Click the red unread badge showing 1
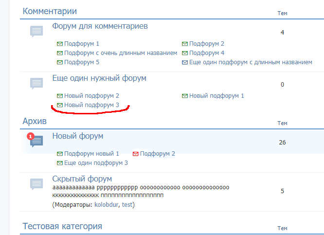Image resolution: width=324 pixels, height=235 pixels. pos(31,136)
